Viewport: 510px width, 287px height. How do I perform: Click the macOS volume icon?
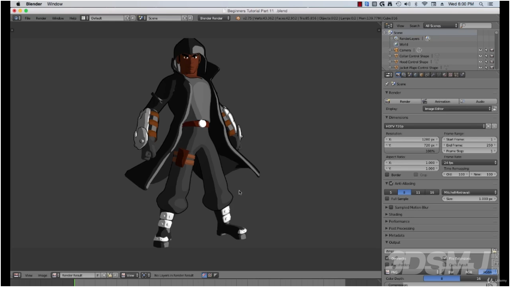(x=407, y=4)
